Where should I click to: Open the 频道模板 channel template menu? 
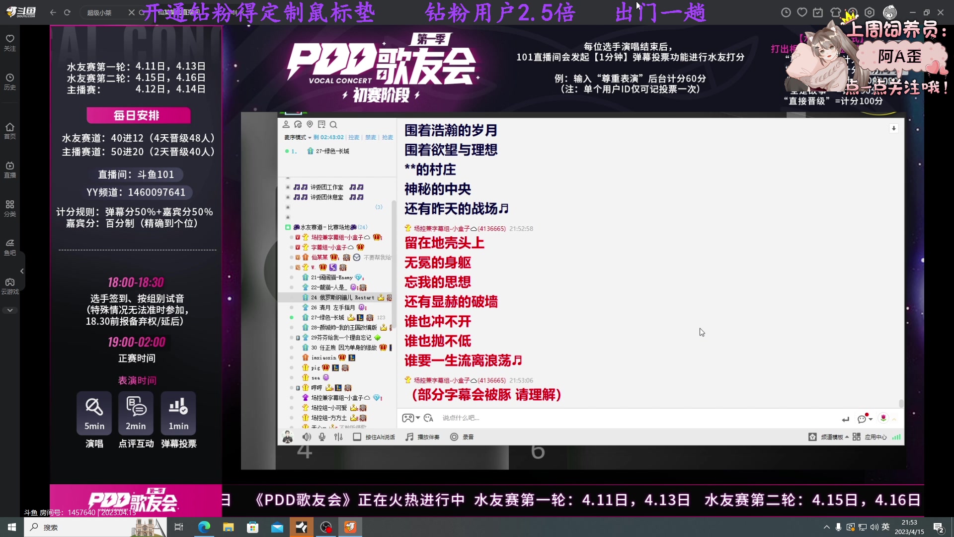(828, 437)
